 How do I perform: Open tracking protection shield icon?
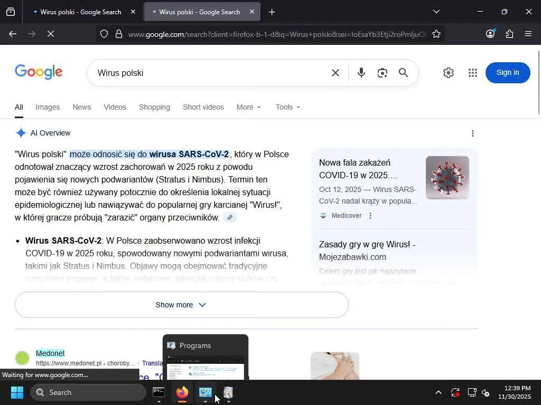(x=104, y=34)
